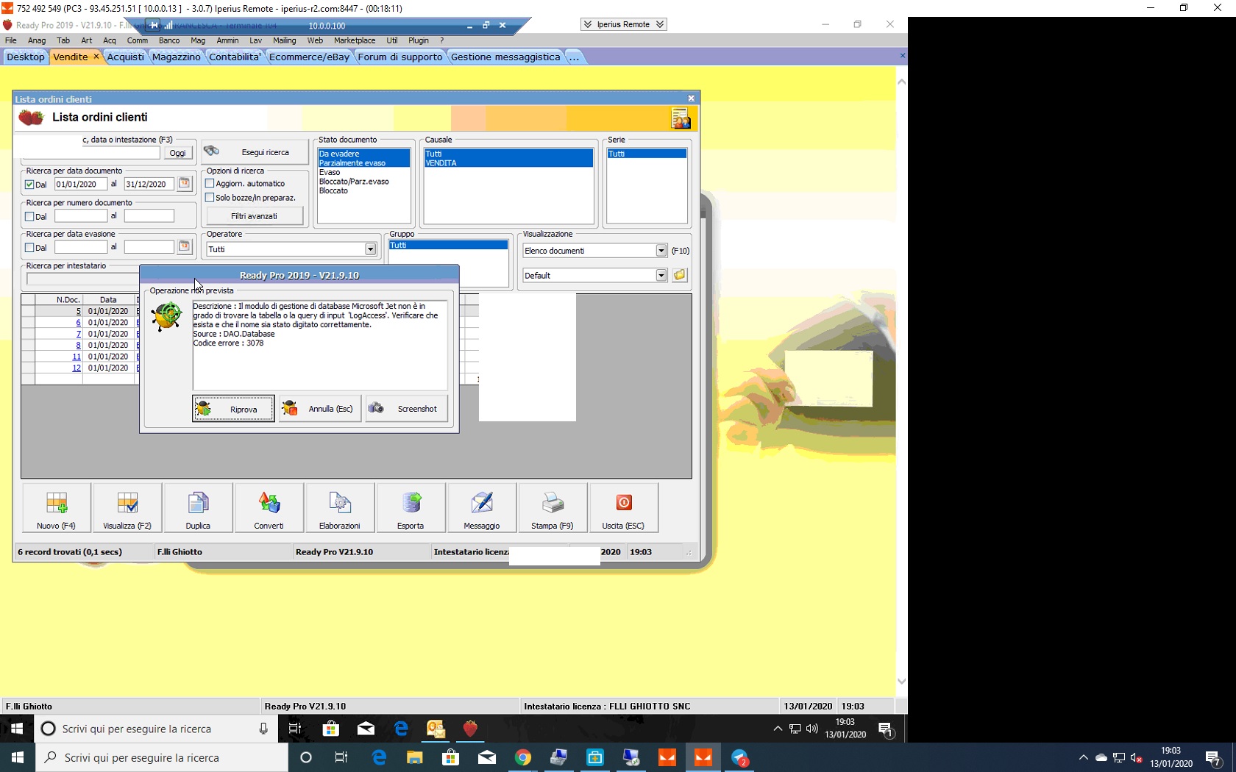Show hidden icons in local system tray
The width and height of the screenshot is (1236, 772).
[x=1083, y=757]
